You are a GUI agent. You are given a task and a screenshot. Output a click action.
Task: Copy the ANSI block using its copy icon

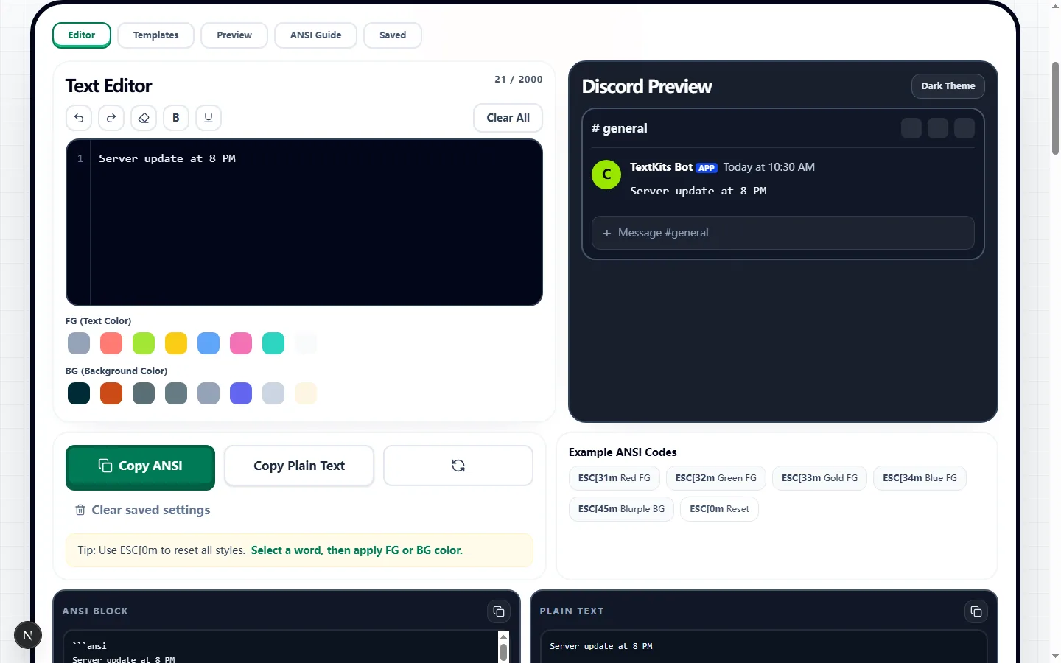[x=499, y=611]
